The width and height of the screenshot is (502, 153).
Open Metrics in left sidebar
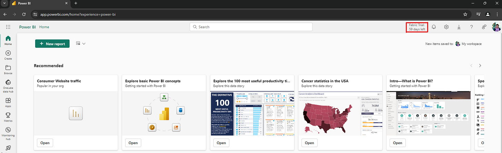click(x=8, y=117)
